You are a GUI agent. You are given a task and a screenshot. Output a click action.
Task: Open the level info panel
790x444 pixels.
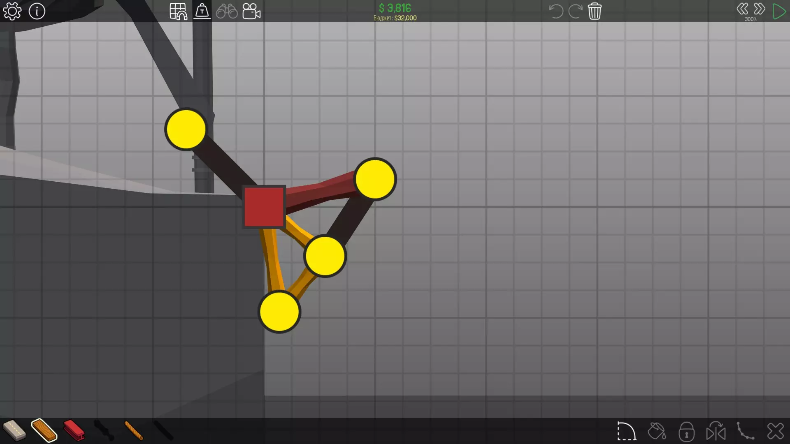(37, 11)
